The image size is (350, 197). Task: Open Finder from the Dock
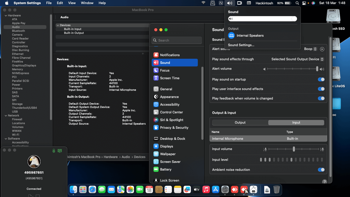coord(74,190)
